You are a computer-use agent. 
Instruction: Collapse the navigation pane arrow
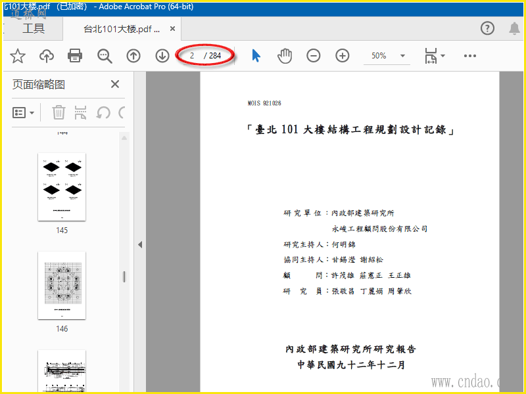140,244
